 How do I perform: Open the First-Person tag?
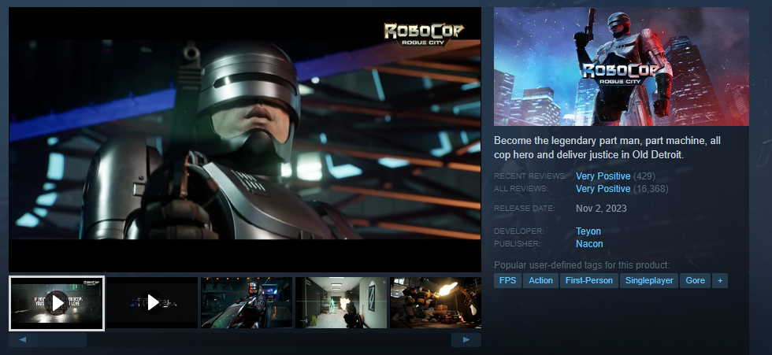pos(589,280)
